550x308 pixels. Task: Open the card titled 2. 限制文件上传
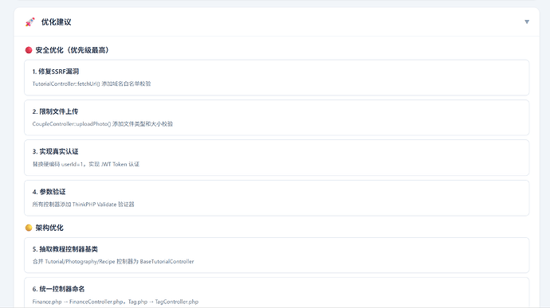[x=277, y=118]
